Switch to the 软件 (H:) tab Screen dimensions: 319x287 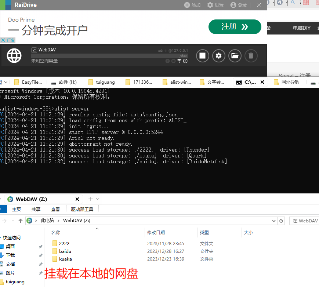tap(64, 82)
